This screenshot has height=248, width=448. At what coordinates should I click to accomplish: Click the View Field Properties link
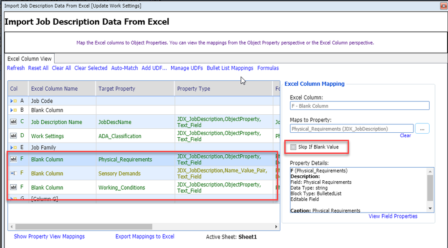[x=393, y=216]
